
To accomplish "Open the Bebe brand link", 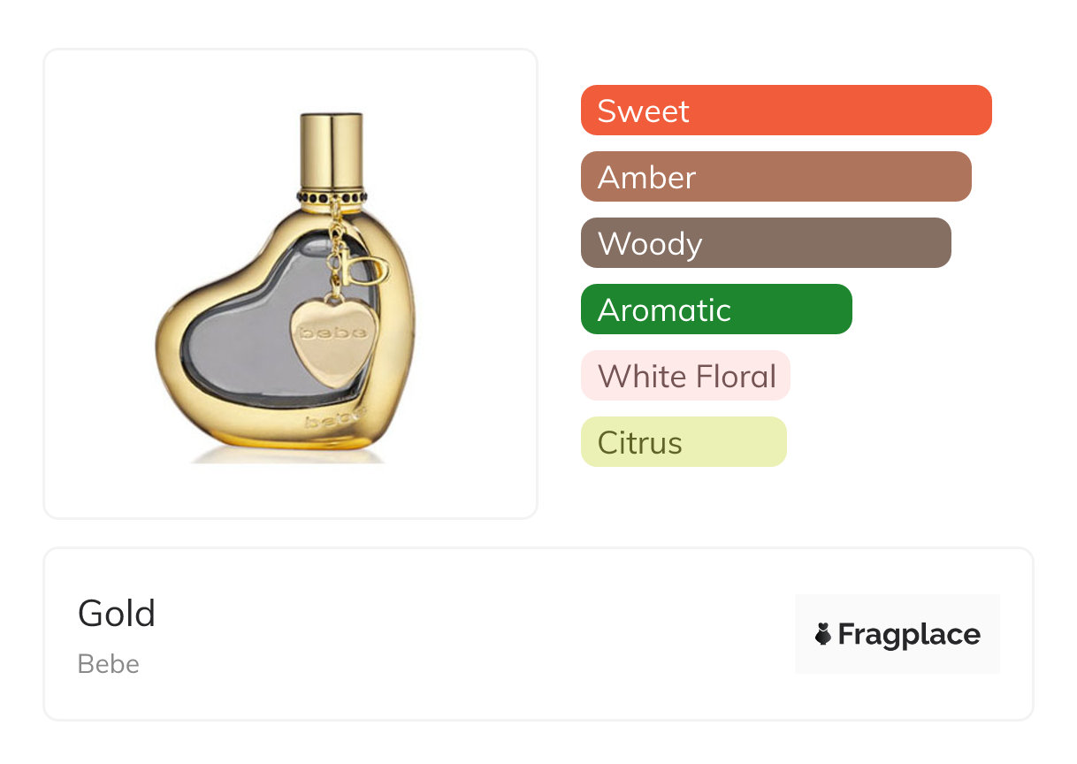I will (x=109, y=664).
